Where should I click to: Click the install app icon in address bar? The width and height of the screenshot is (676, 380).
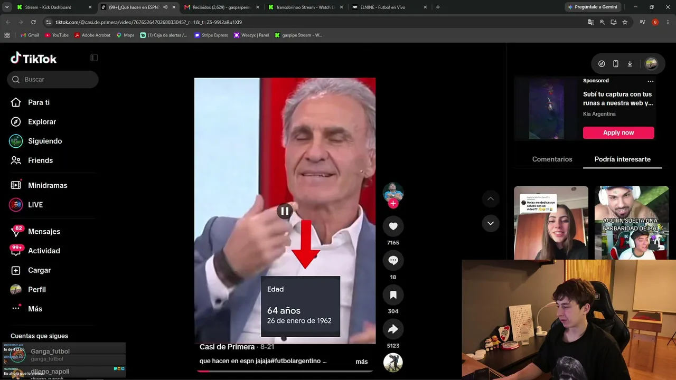click(x=613, y=22)
